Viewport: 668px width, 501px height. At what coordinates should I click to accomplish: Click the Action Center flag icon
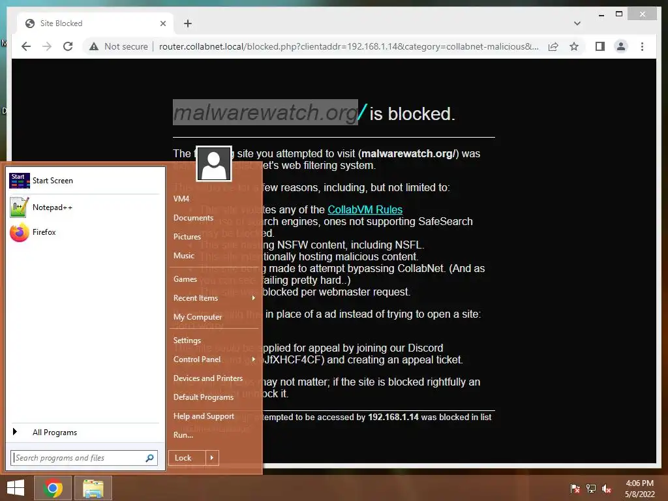575,488
